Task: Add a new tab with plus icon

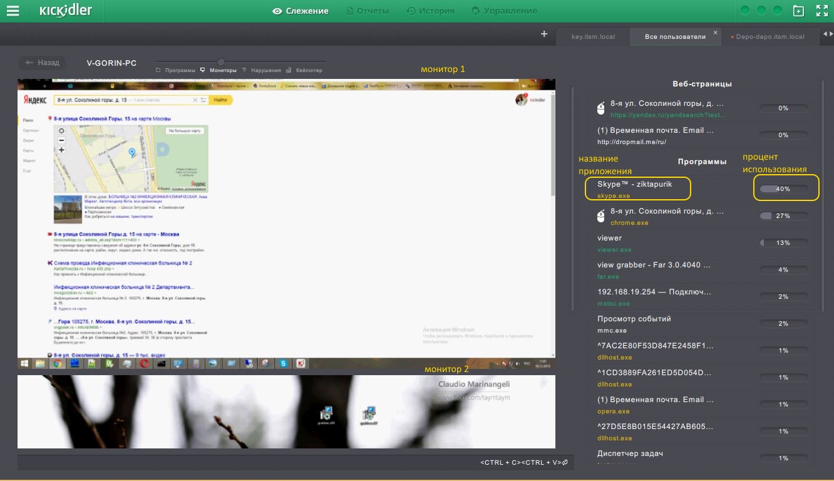Action: point(544,34)
